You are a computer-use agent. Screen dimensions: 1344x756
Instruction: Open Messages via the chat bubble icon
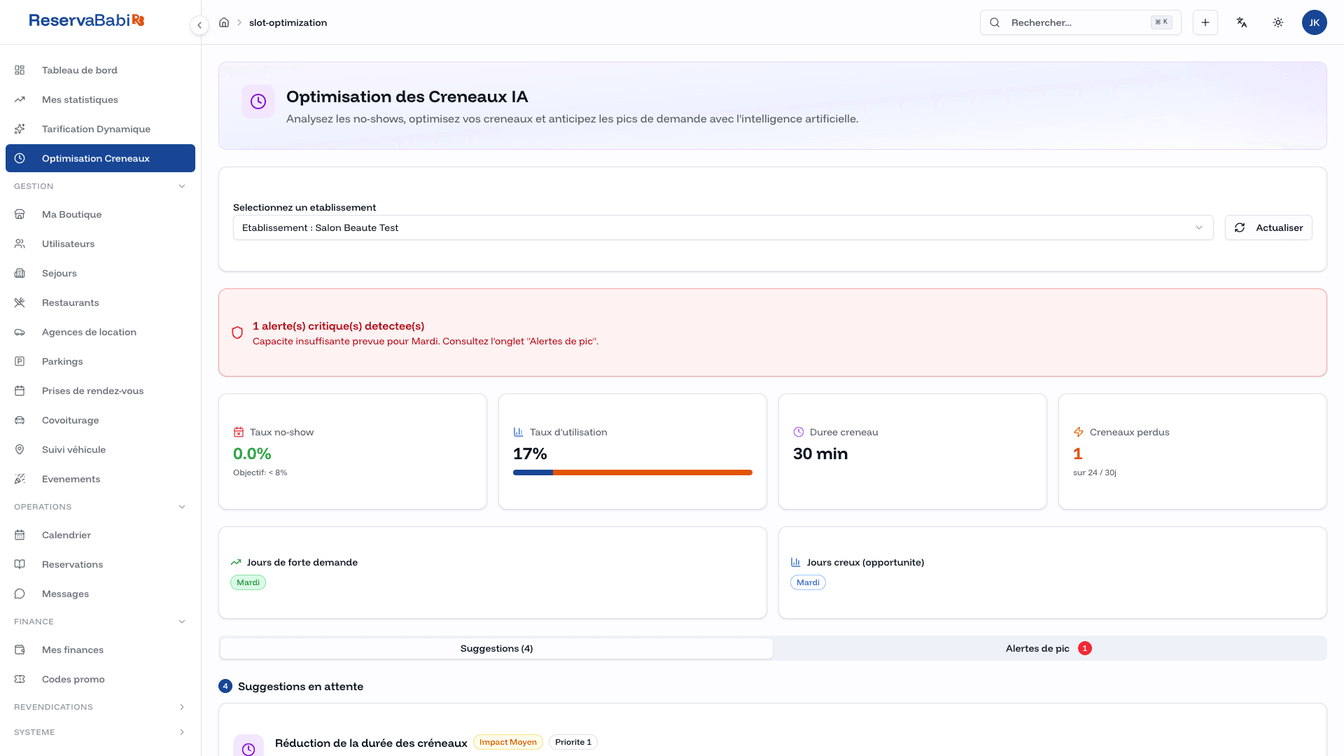[x=20, y=593]
